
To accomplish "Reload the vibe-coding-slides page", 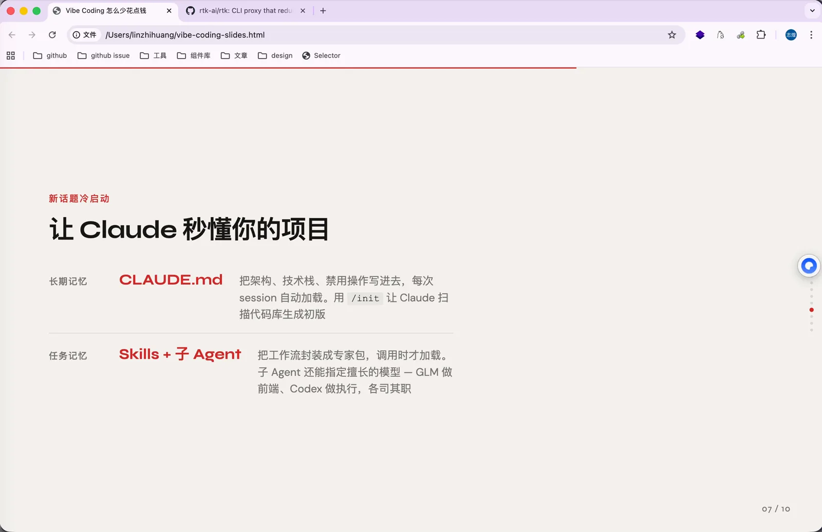I will (52, 35).
